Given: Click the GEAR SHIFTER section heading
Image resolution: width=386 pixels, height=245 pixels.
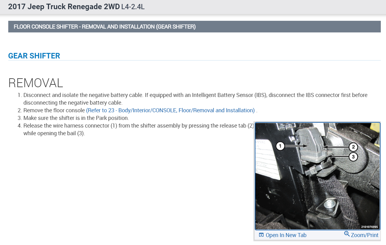Looking at the screenshot, I should tap(34, 56).
